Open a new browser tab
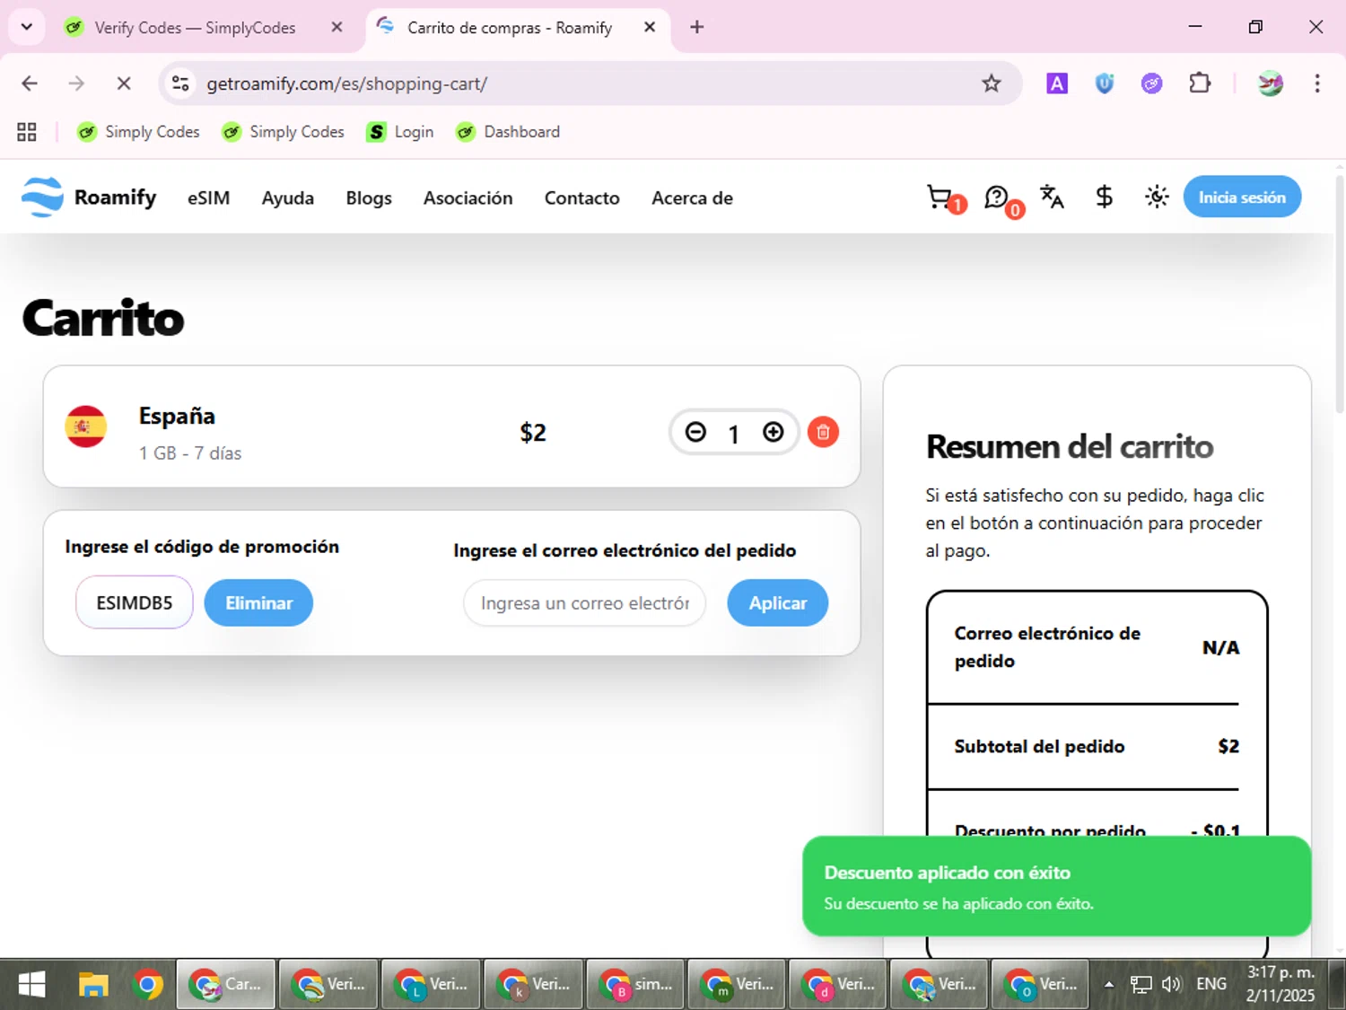Image resolution: width=1346 pixels, height=1010 pixels. [696, 28]
